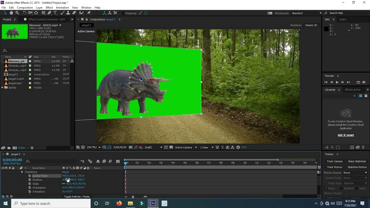Enable Motion Blur switch in timeline header
370x208 pixels.
pyautogui.click(x=110, y=161)
